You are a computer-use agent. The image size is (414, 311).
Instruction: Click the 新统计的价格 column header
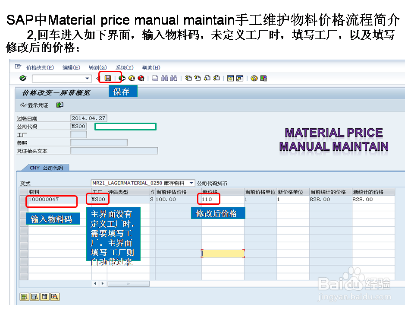(373, 192)
